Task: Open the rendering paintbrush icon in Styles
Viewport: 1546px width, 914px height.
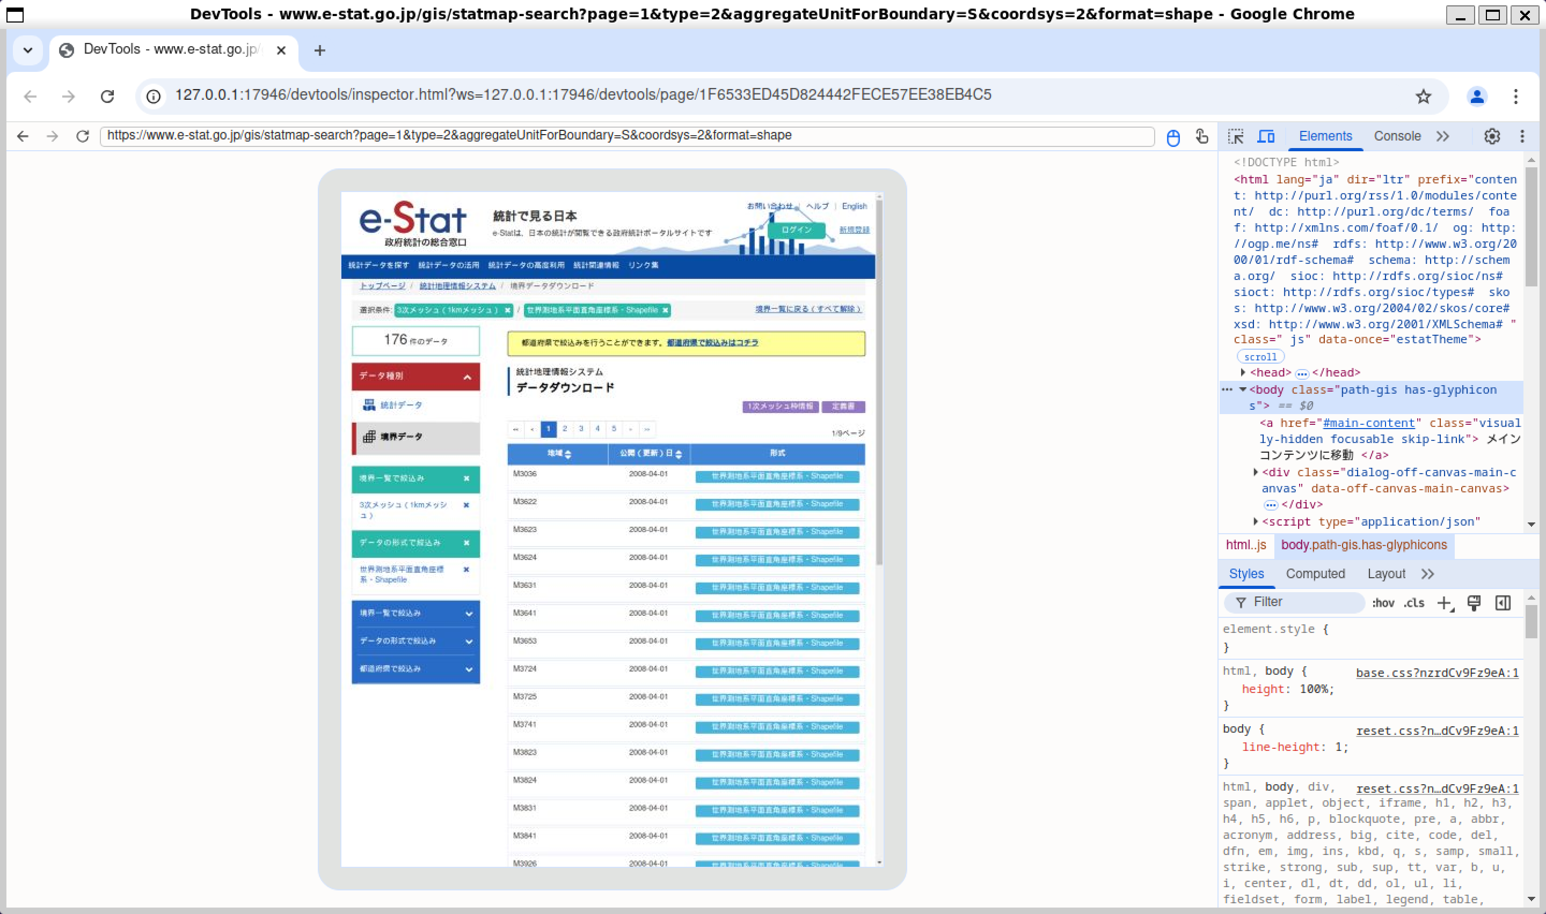Action: (1474, 603)
